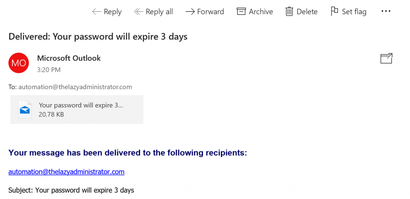
Task: Click the Forward arrow icon
Action: click(190, 12)
